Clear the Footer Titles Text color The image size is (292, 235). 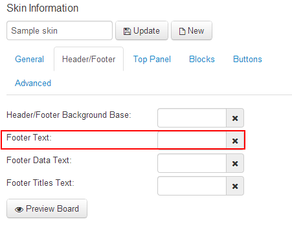click(235, 186)
